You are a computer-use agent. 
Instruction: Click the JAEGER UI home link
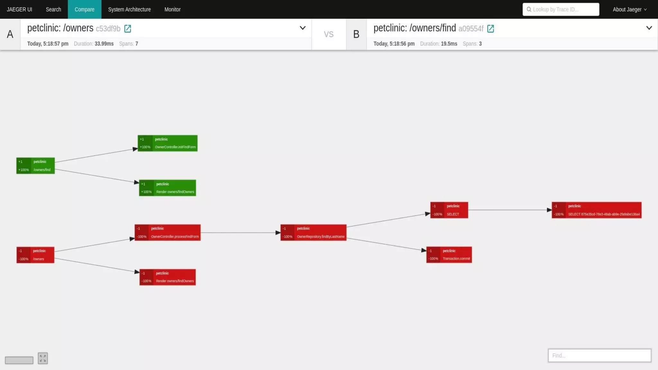click(x=19, y=9)
